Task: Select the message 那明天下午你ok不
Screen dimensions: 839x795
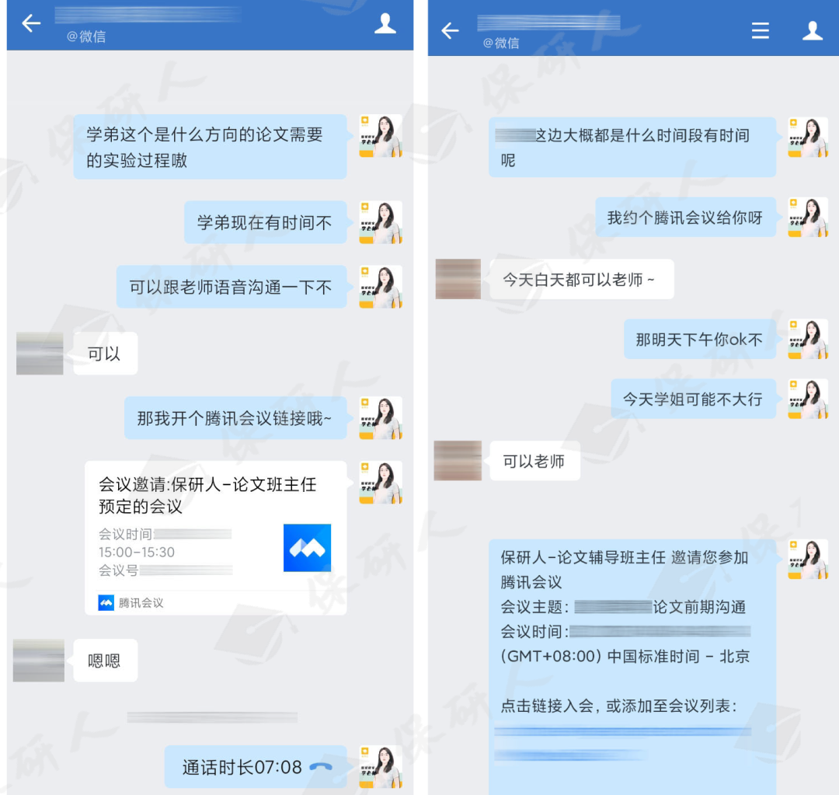Action: pos(699,339)
